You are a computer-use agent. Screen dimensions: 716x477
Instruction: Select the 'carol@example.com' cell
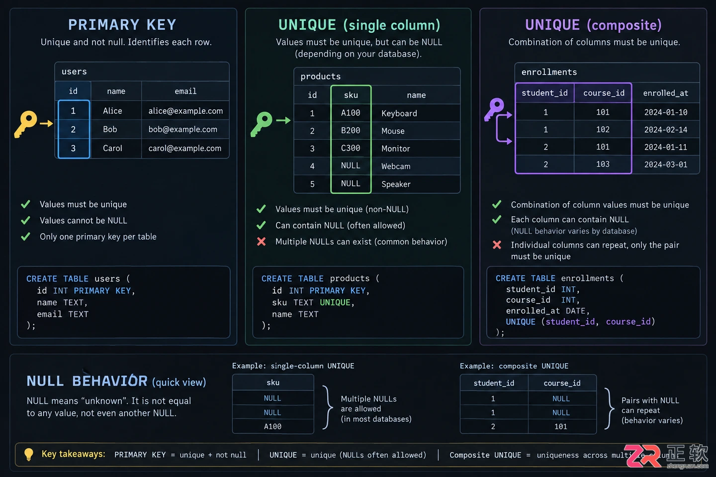[x=185, y=148]
